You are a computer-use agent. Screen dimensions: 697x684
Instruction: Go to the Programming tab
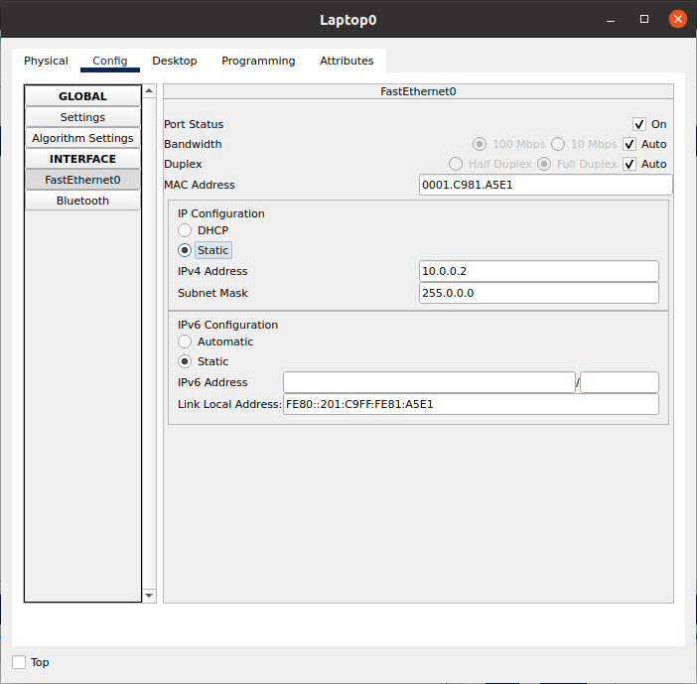click(258, 61)
